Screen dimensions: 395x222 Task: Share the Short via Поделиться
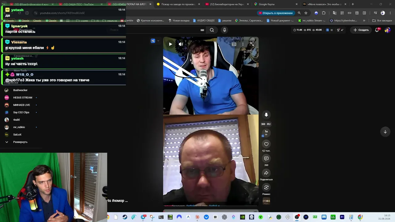pos(266,173)
